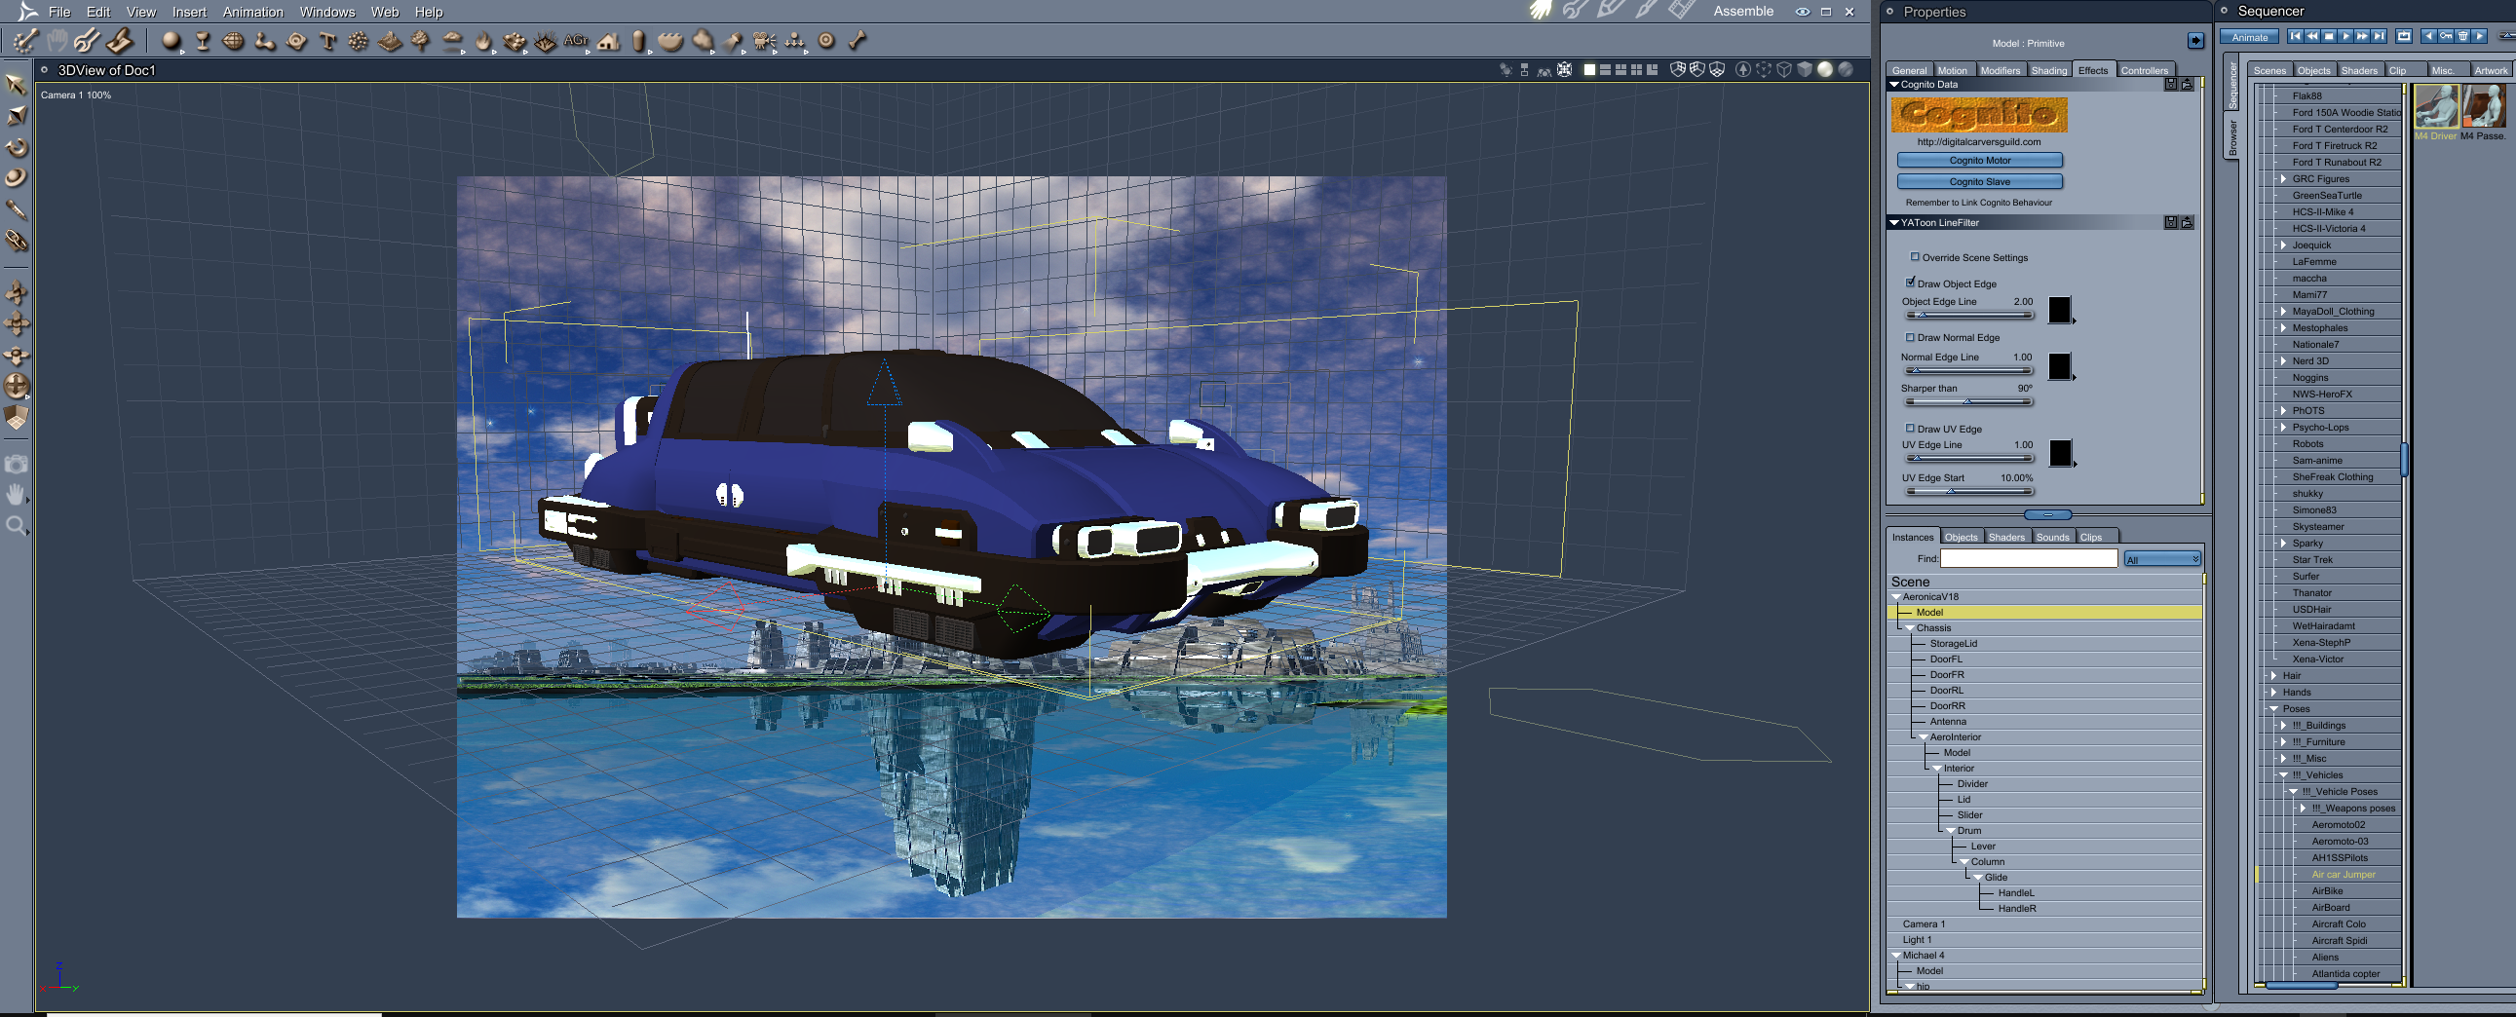Open the Windows menu
The width and height of the screenshot is (2516, 1017).
pos(327,12)
